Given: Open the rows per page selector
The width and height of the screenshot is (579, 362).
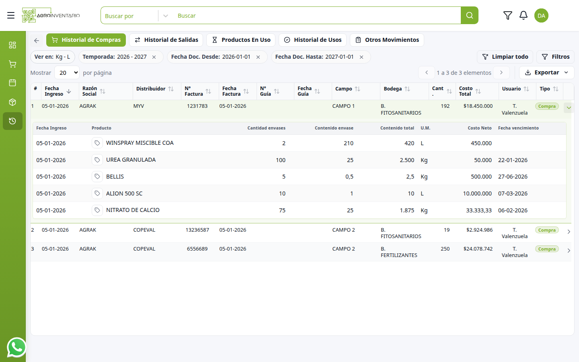Looking at the screenshot, I should tap(68, 73).
